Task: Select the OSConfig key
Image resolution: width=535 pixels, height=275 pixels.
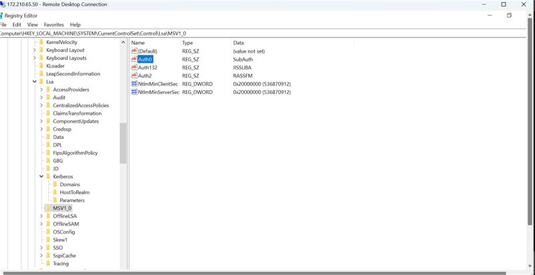Action: pos(64,232)
